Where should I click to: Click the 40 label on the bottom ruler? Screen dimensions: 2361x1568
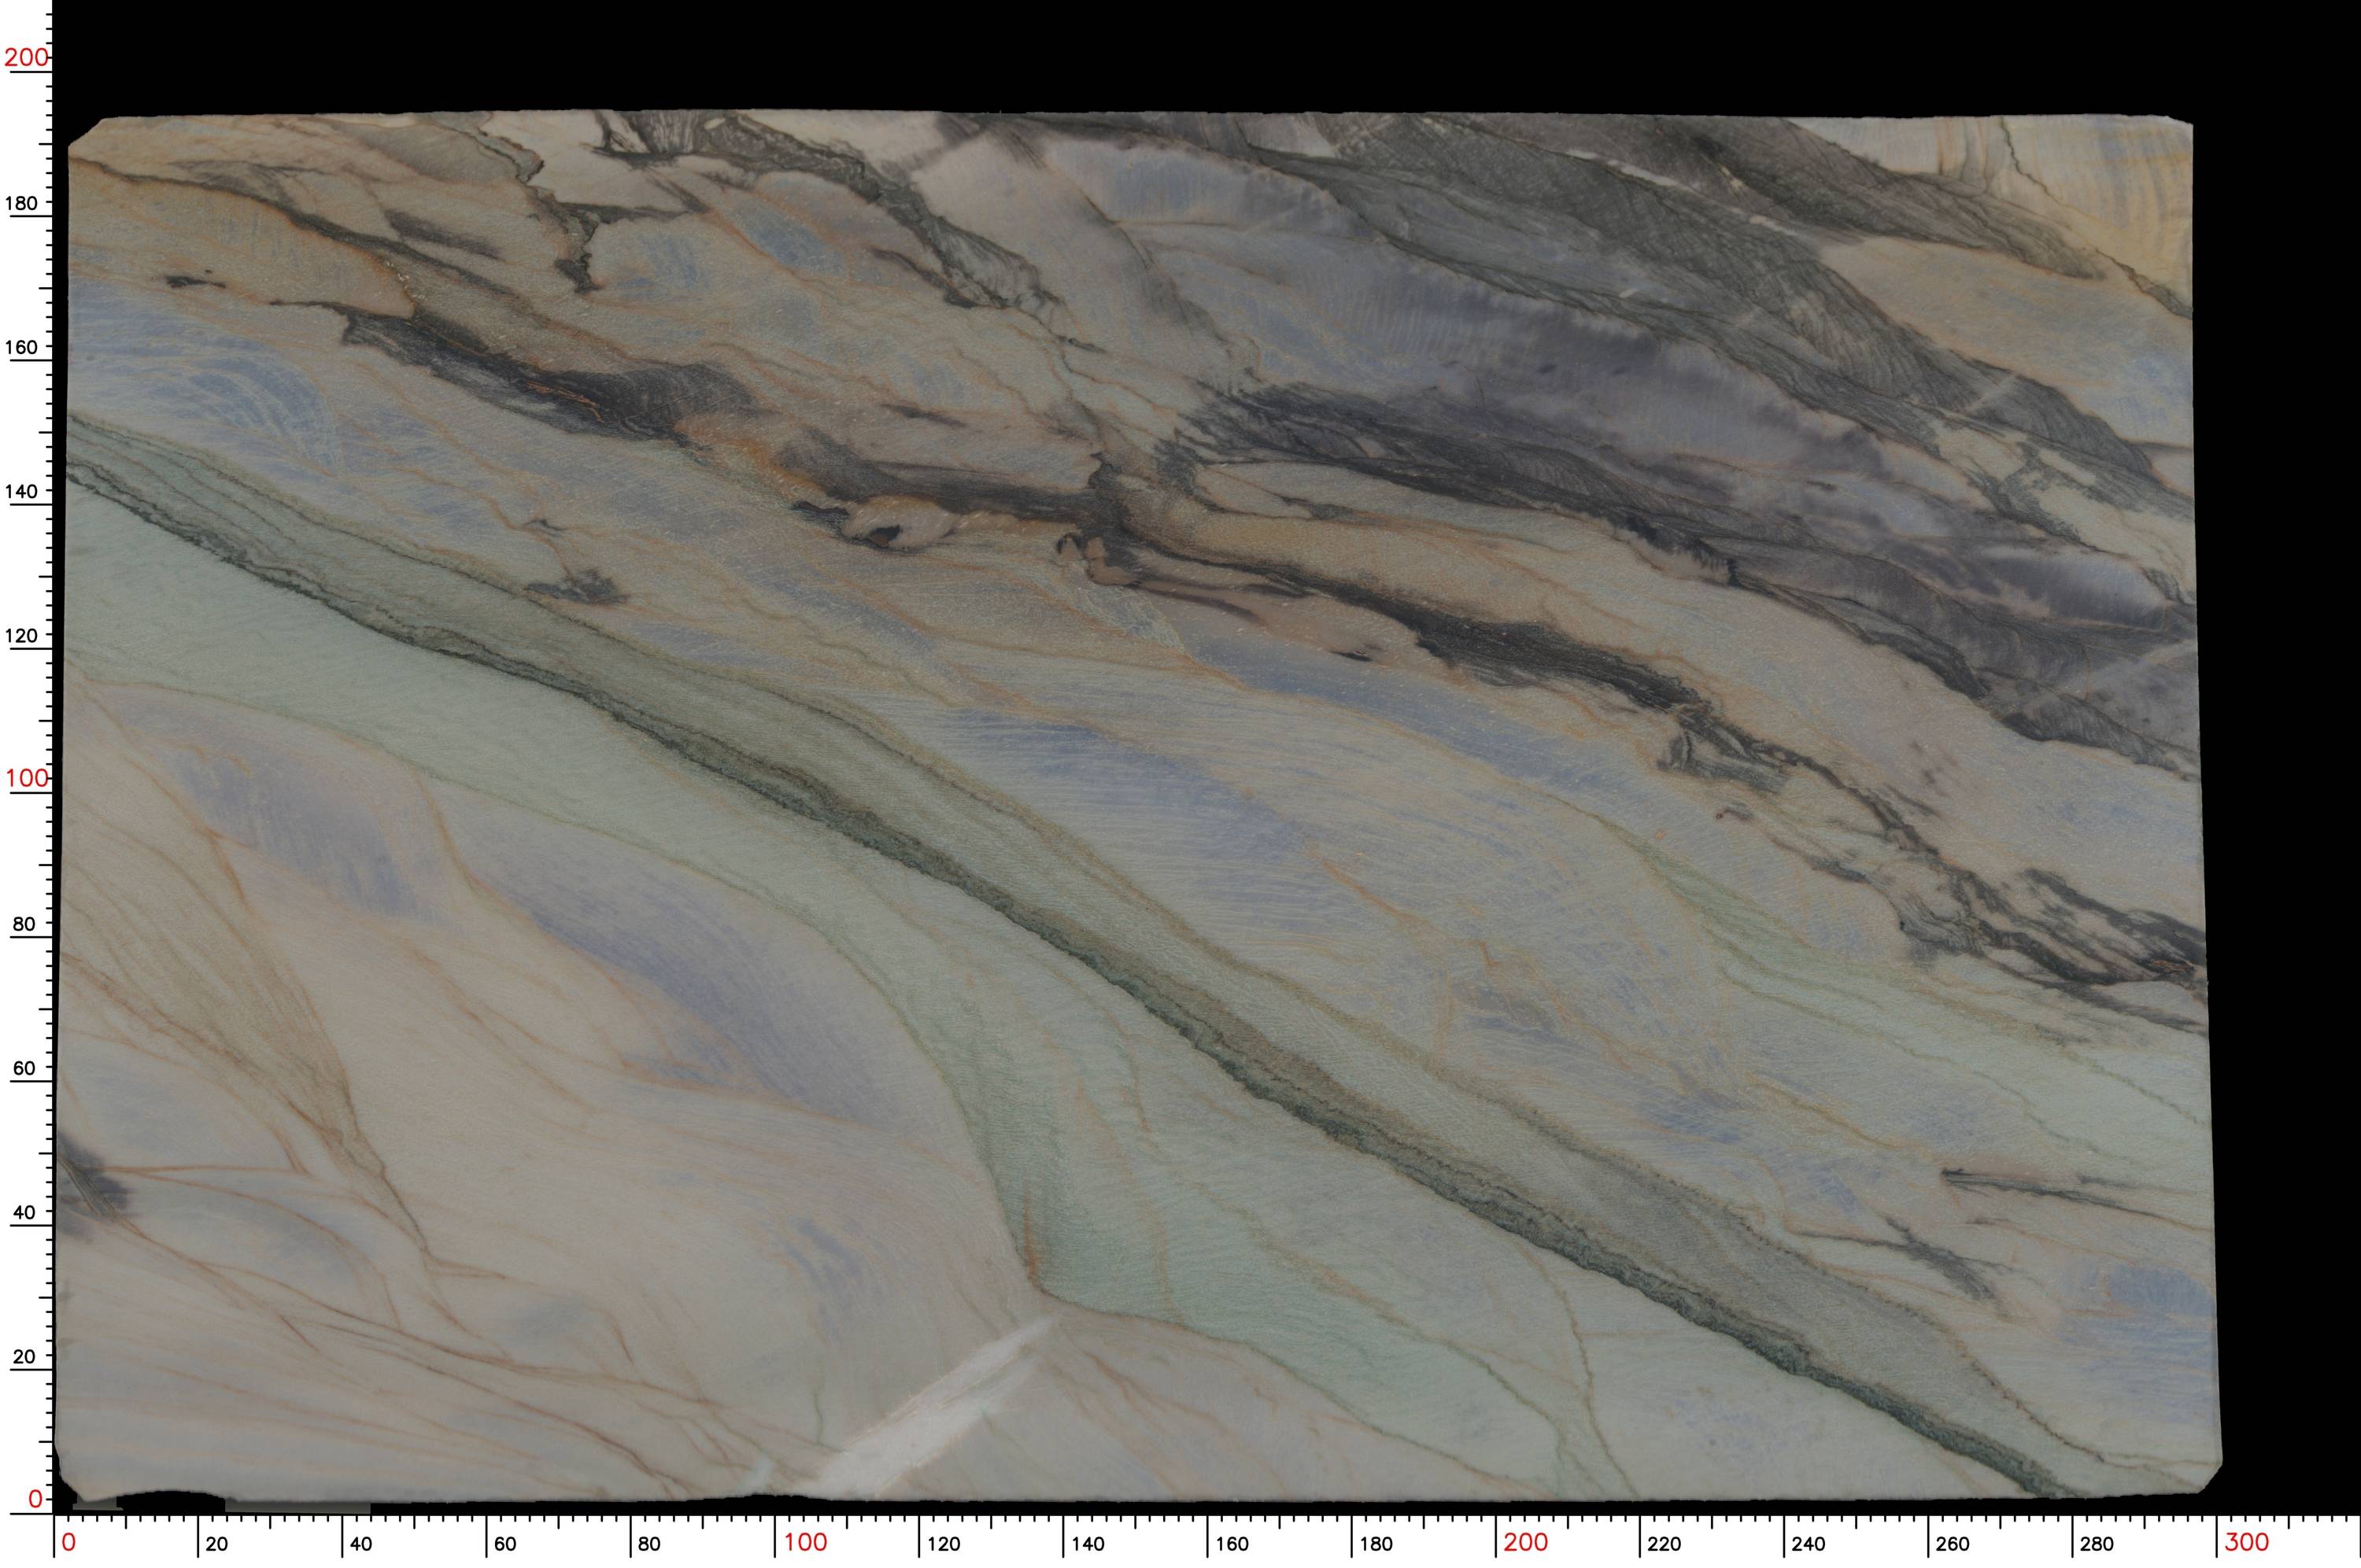[361, 1544]
